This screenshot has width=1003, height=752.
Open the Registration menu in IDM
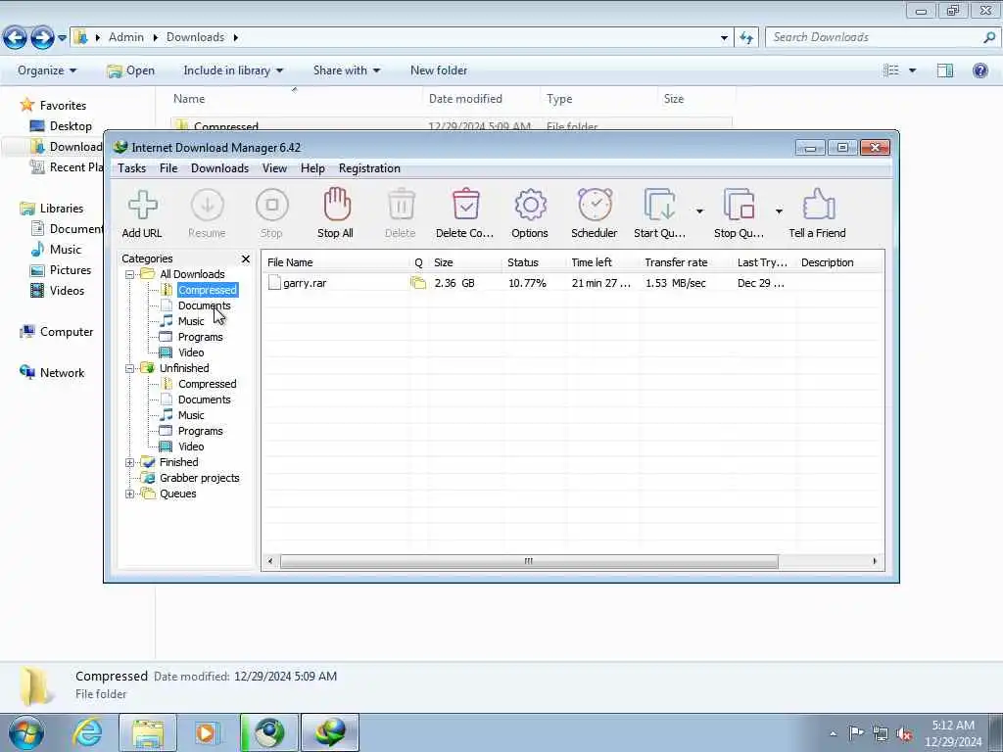(x=369, y=168)
